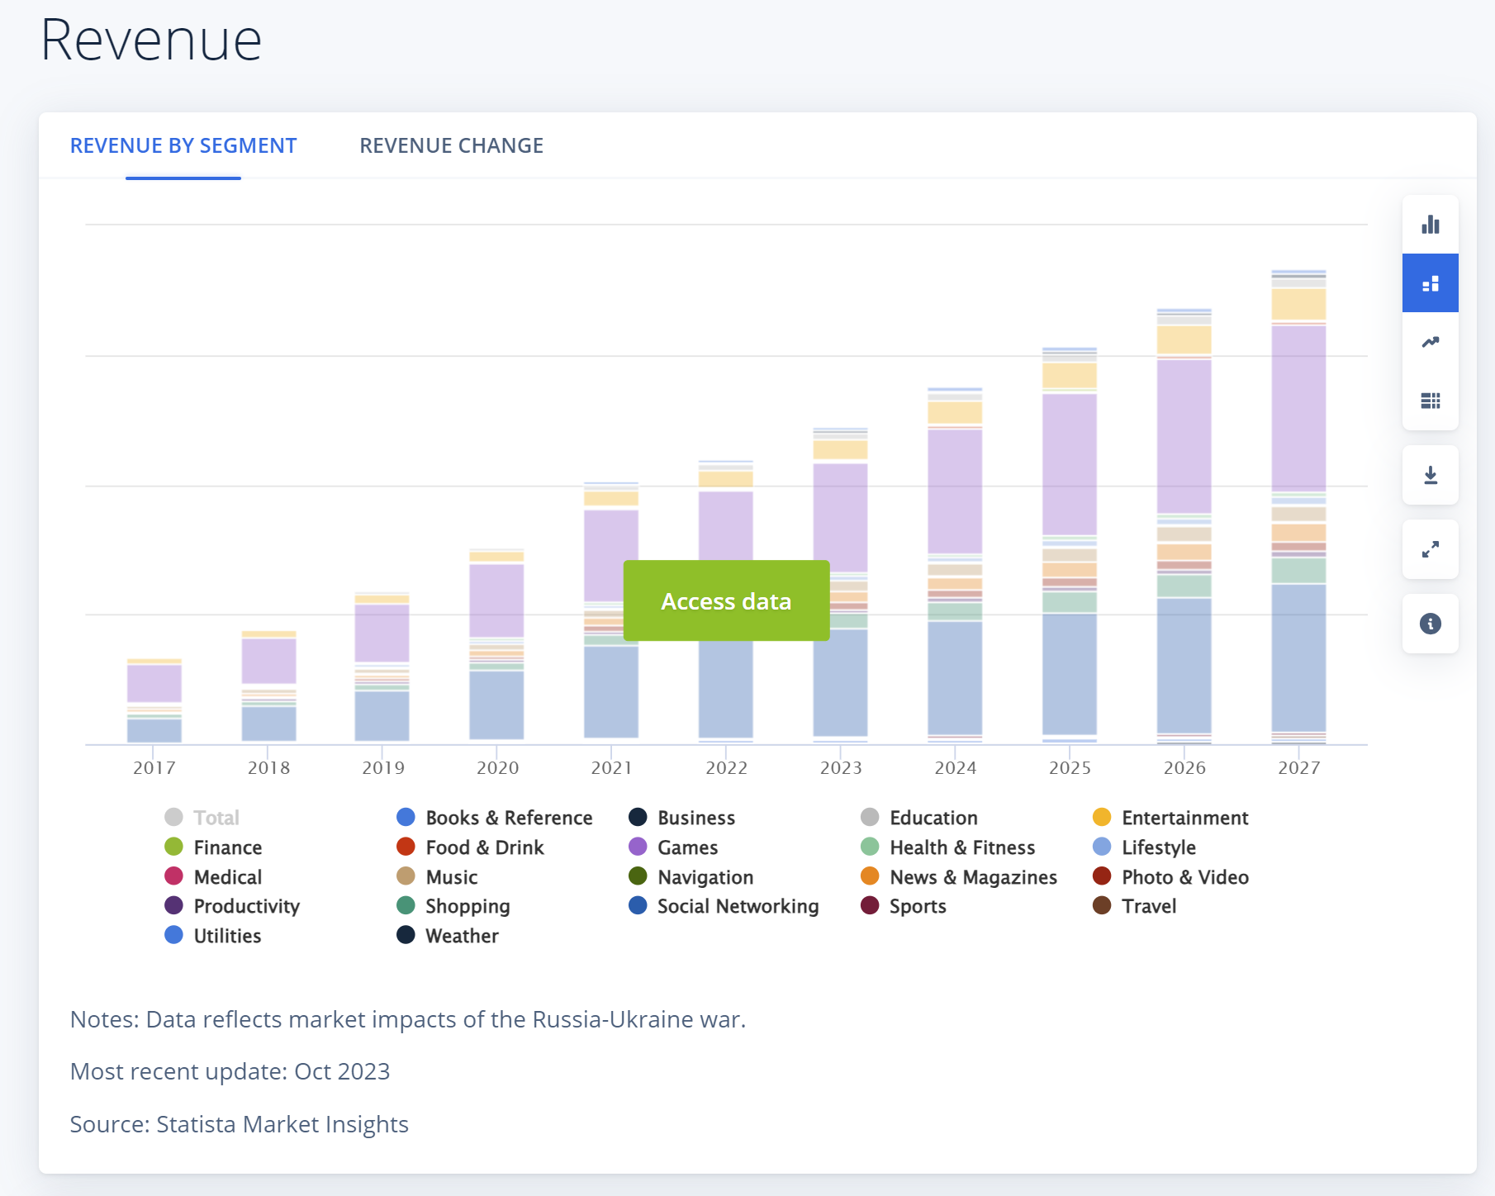Toggle the Games legend series
The width and height of the screenshot is (1495, 1196).
point(687,847)
